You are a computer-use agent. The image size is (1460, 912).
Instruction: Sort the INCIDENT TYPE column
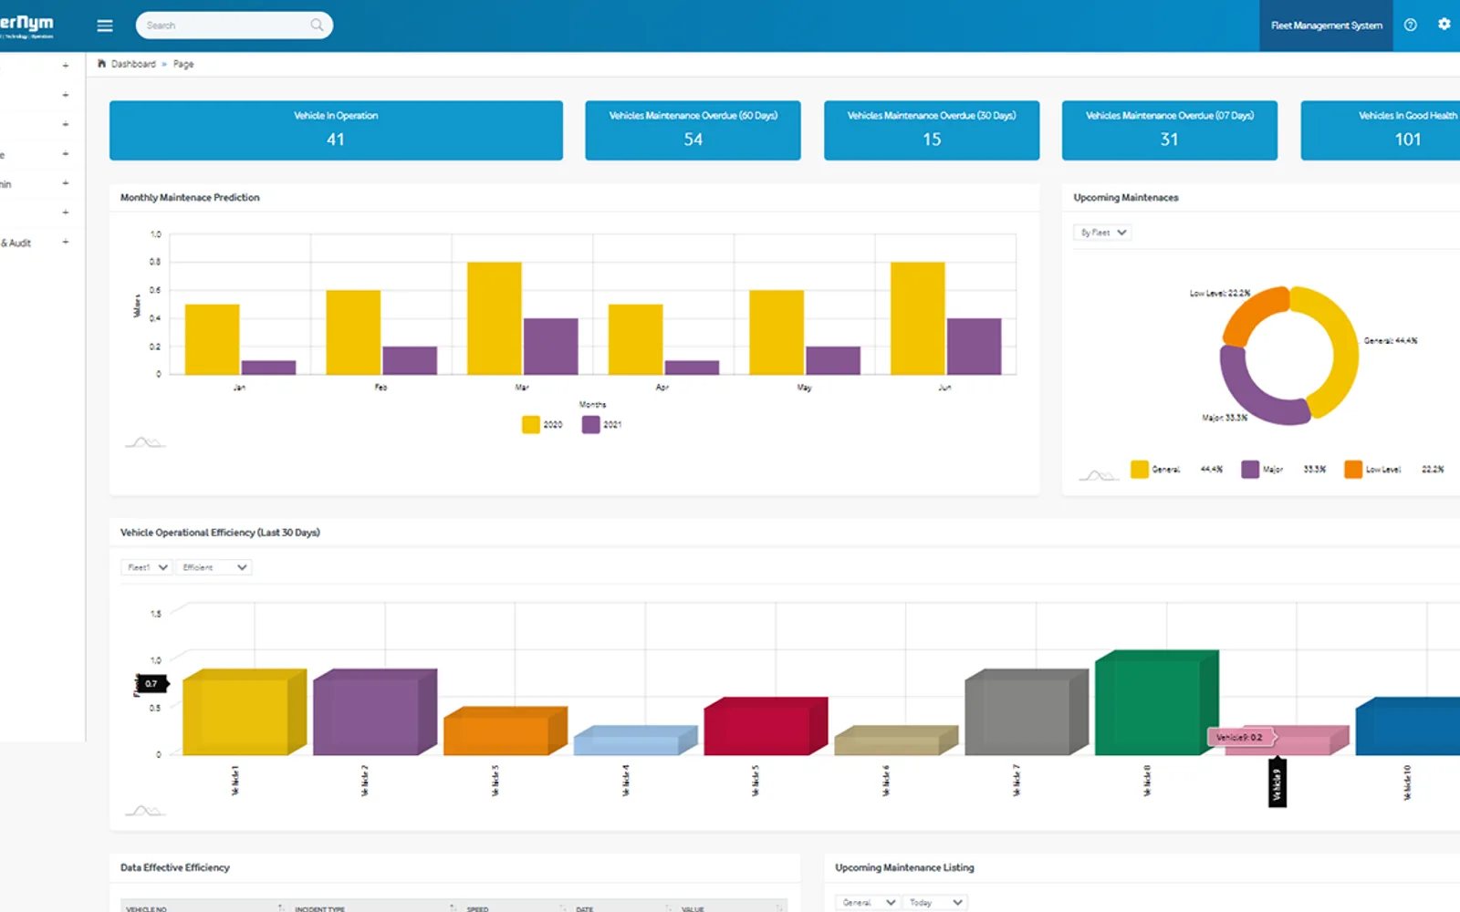tap(453, 908)
